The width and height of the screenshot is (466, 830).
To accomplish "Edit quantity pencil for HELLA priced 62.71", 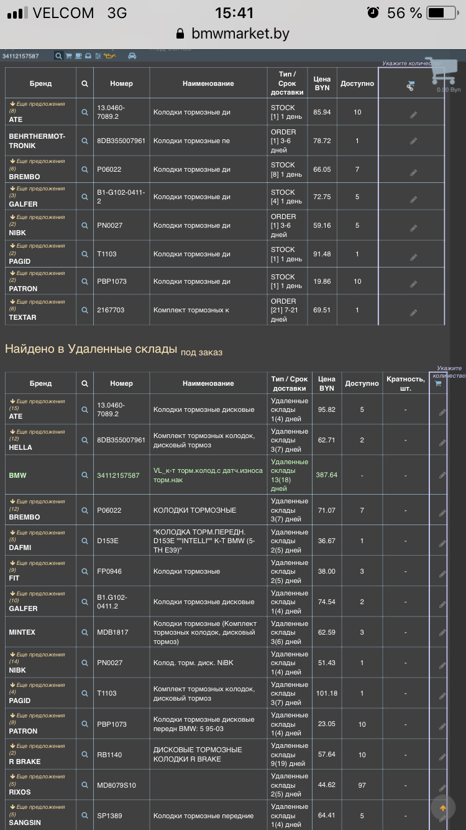I will point(442,442).
